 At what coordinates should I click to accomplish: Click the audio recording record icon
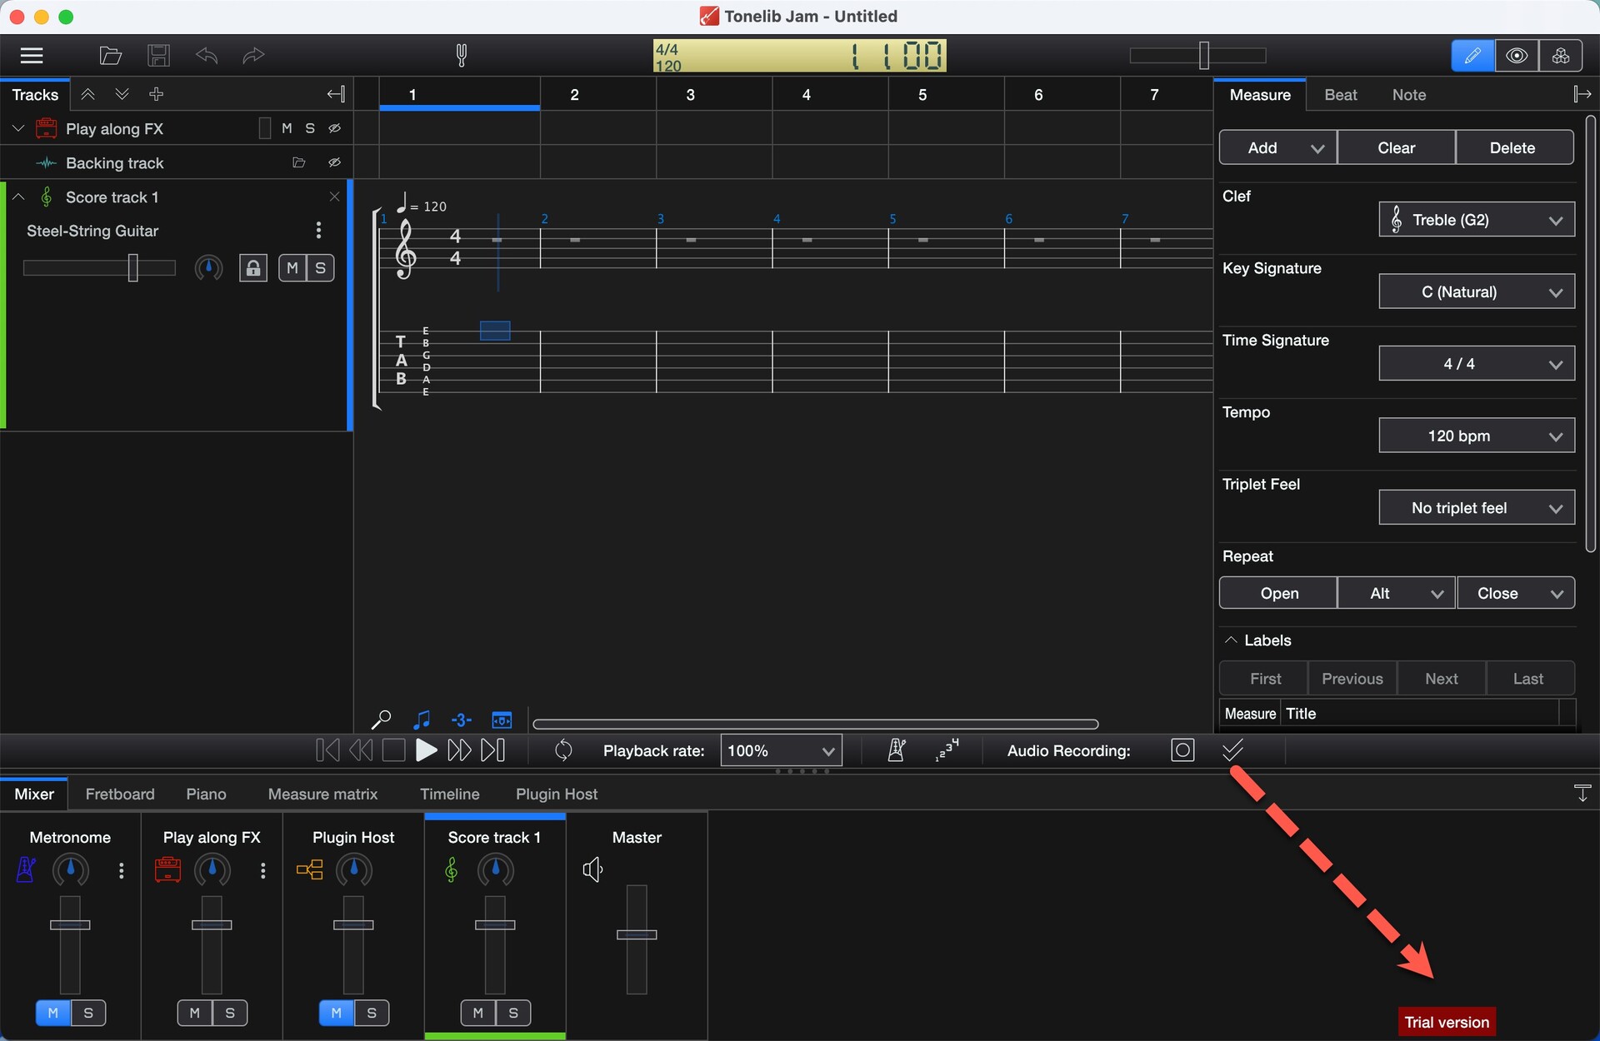pyautogui.click(x=1182, y=750)
